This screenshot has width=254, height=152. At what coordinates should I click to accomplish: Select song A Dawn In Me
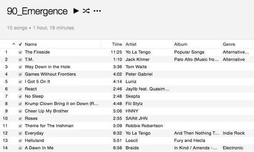[x=39, y=148]
